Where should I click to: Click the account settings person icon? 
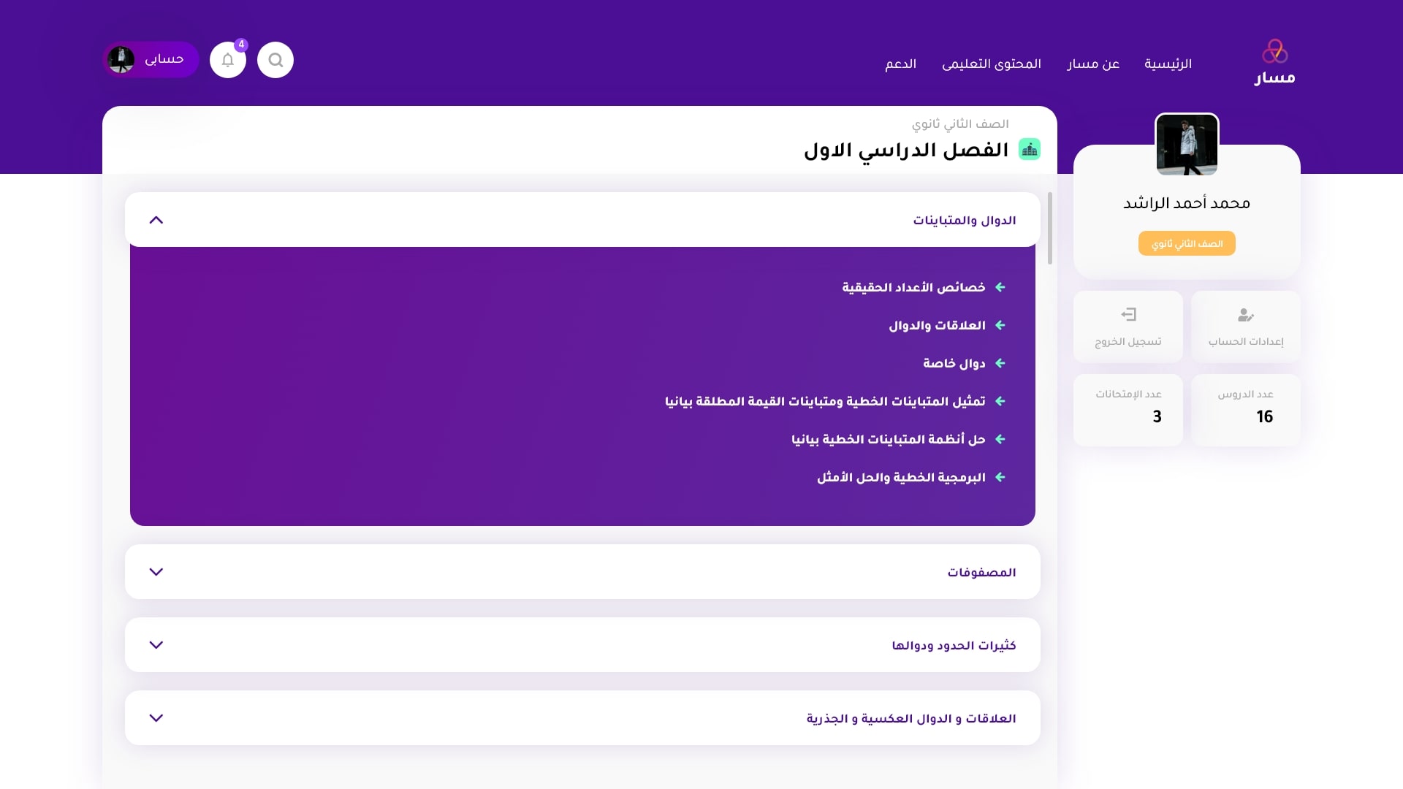[x=1245, y=315]
